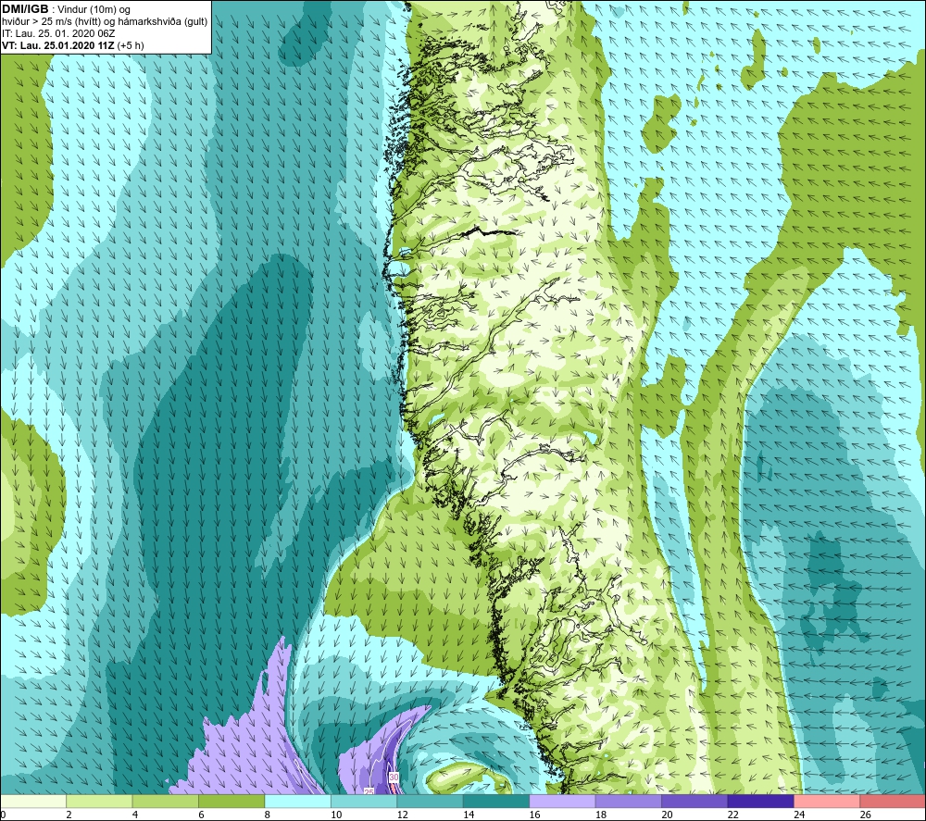Viewport: 926px width, 821px height.
Task: Select the 18–20 m/s light purple swatch
Action: tap(629, 802)
